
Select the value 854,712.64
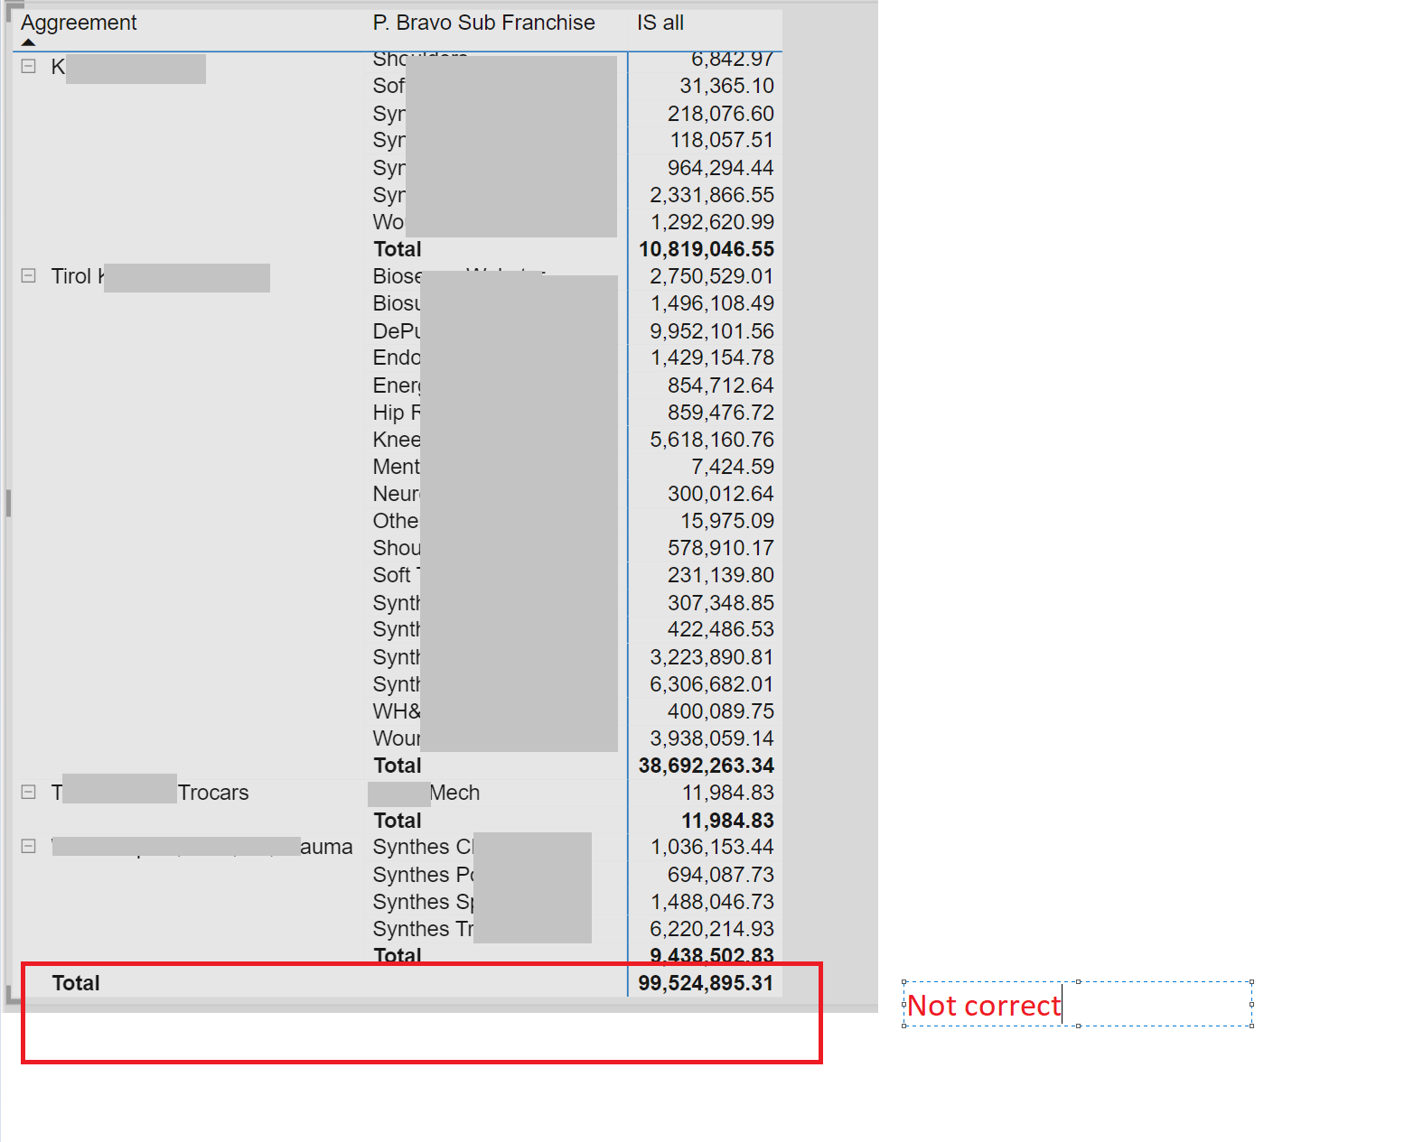pos(721,385)
